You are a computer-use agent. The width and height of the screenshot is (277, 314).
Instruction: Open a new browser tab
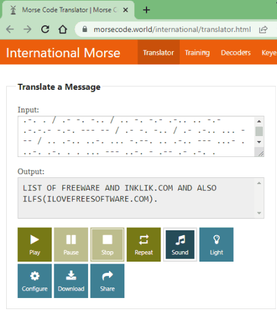click(147, 10)
